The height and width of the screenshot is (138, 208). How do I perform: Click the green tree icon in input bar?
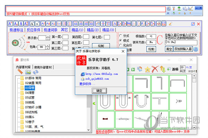(x=179, y=9)
